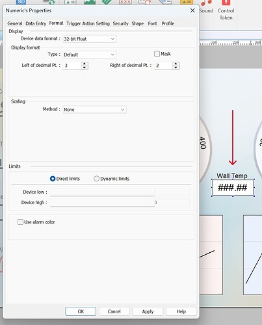Viewport: 262px width, 325px height.
Task: Click the Apply button
Action: [148, 311]
